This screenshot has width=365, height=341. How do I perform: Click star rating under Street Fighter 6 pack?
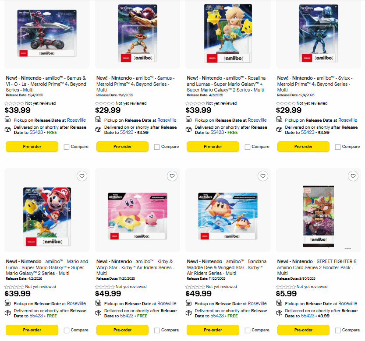286,287
